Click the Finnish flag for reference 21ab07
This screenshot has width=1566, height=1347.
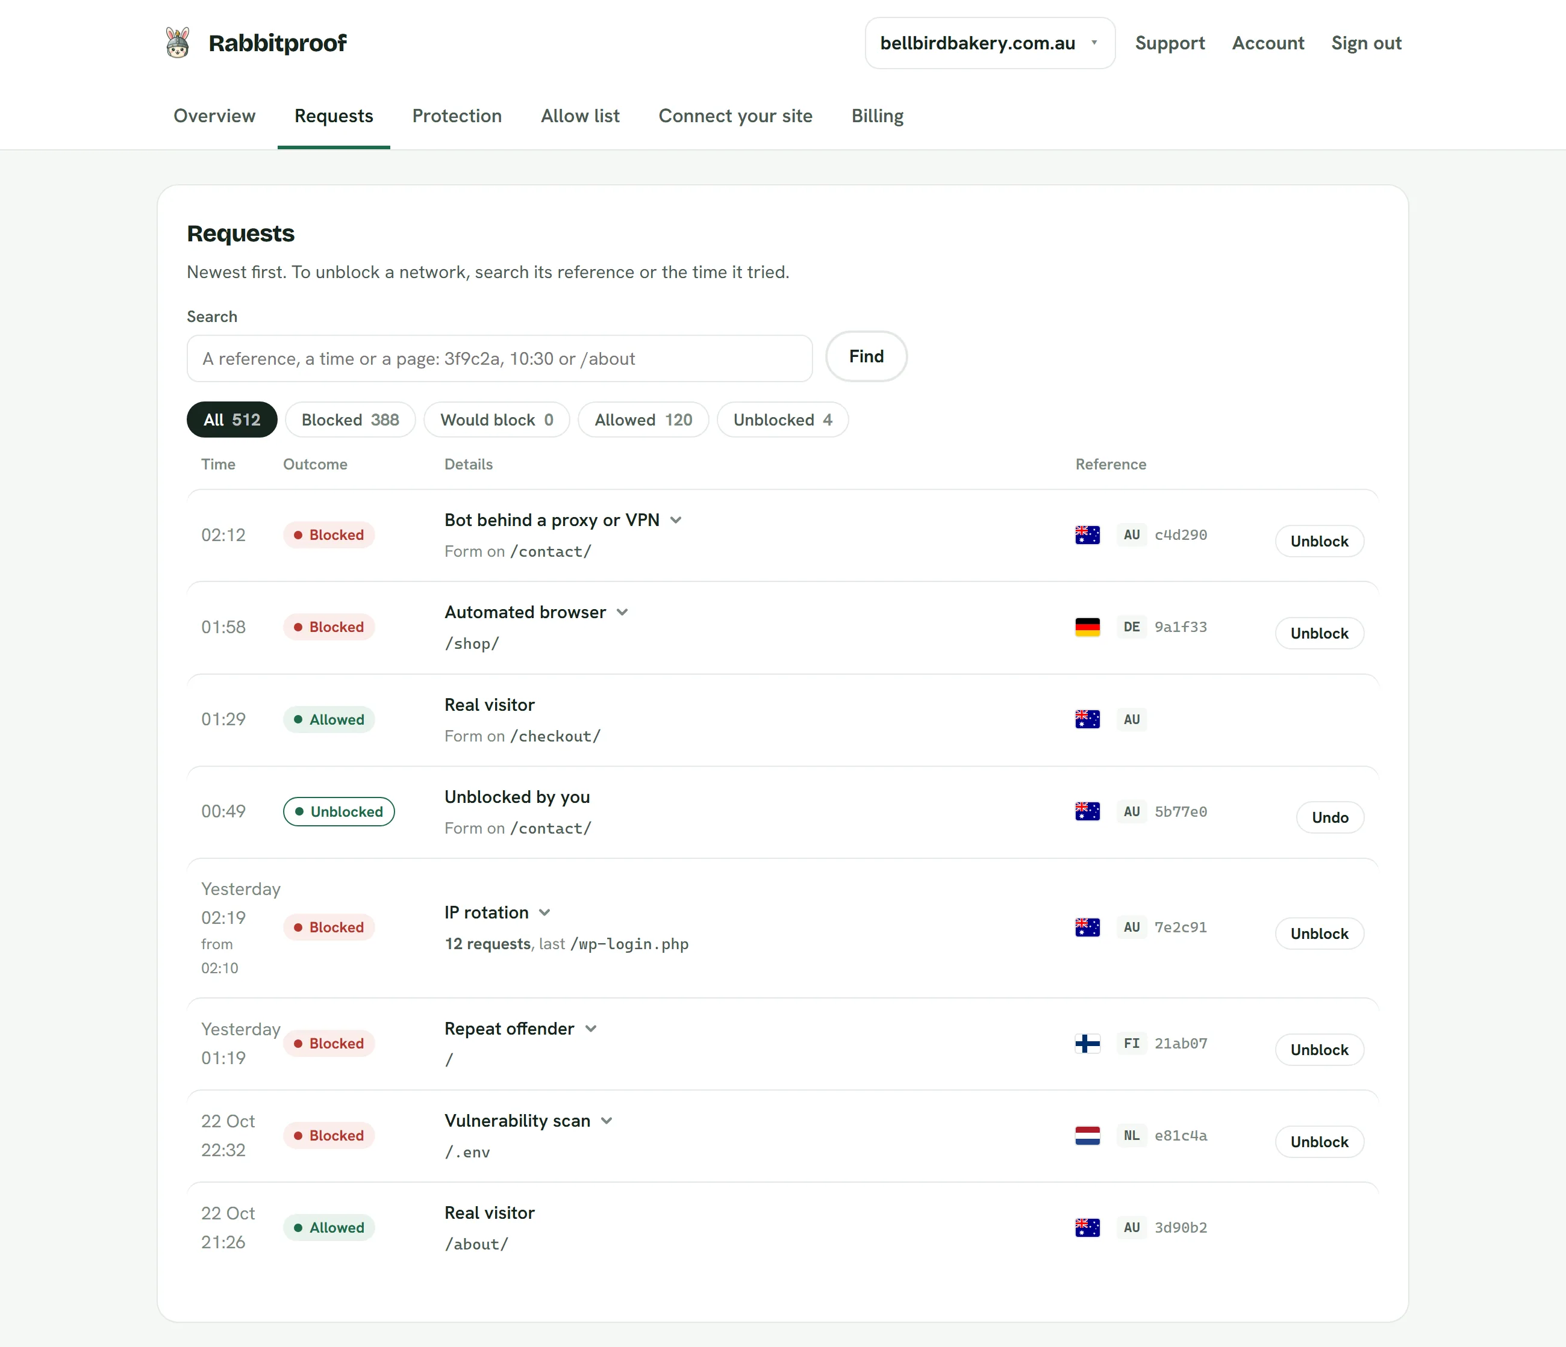point(1087,1044)
